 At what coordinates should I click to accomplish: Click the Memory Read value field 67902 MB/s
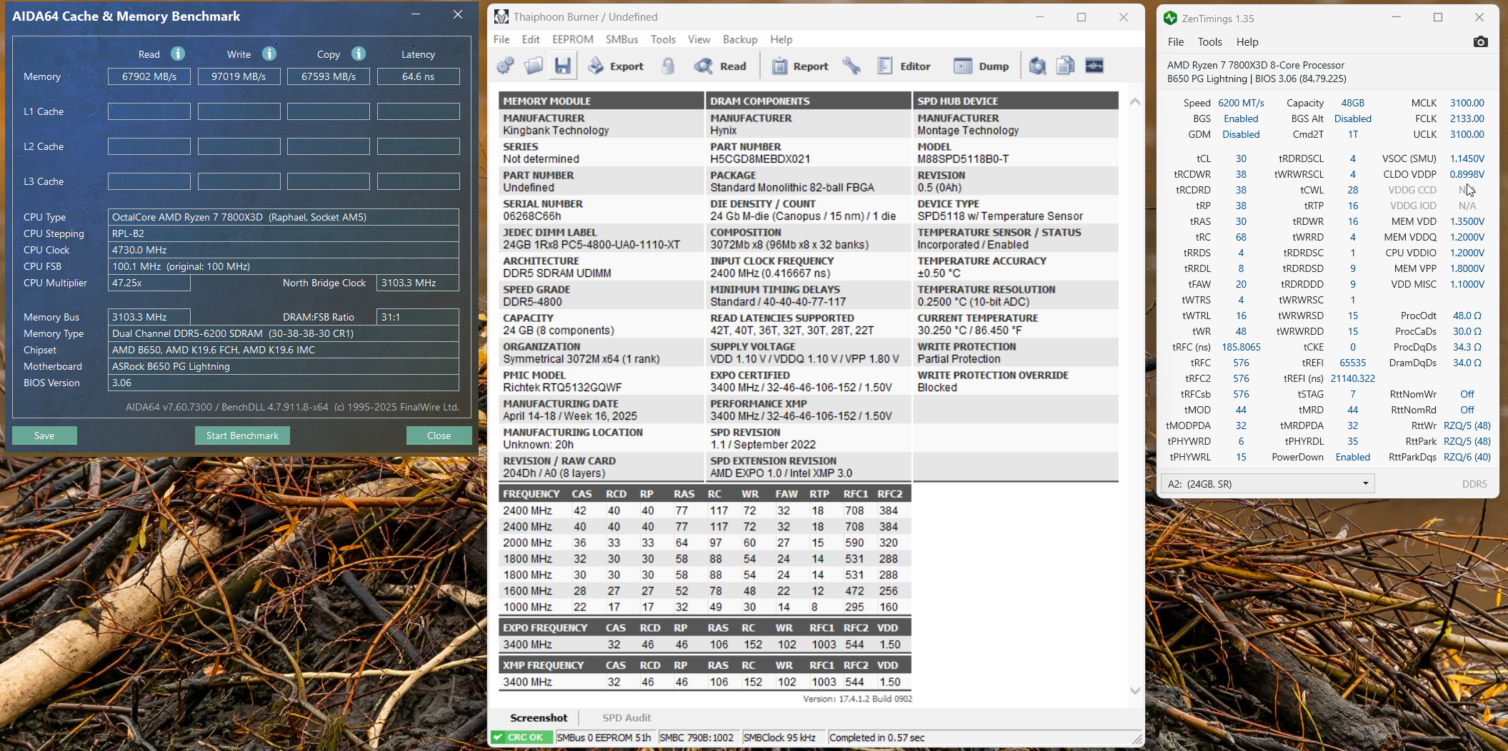(149, 76)
